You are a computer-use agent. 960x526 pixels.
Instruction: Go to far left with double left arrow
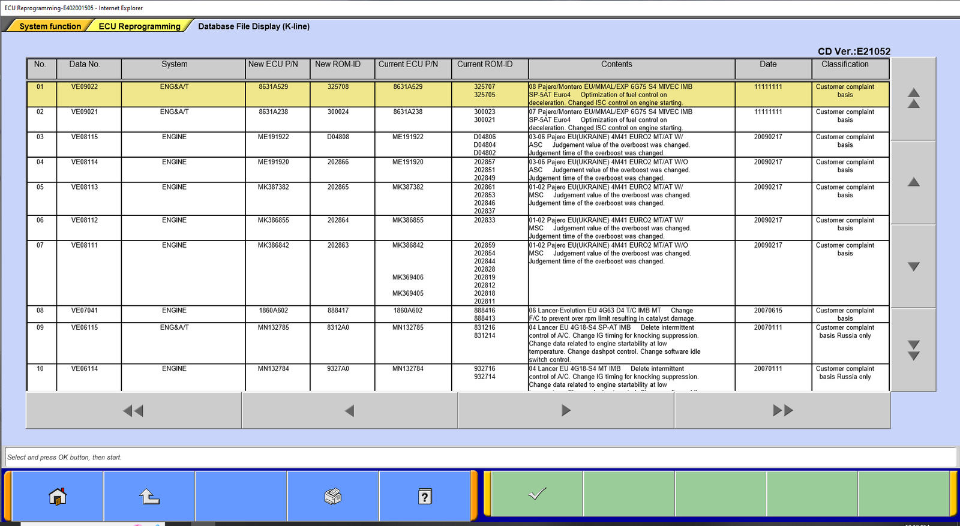133,411
